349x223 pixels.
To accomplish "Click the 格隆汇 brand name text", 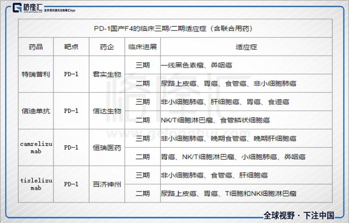I will coord(33,7).
